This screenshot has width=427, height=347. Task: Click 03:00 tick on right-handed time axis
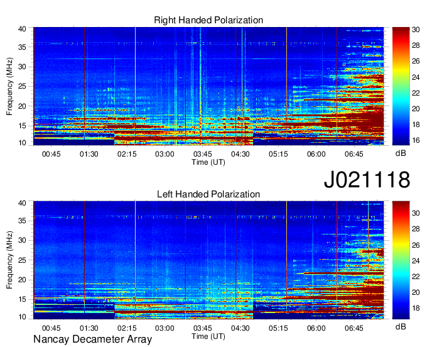click(165, 154)
